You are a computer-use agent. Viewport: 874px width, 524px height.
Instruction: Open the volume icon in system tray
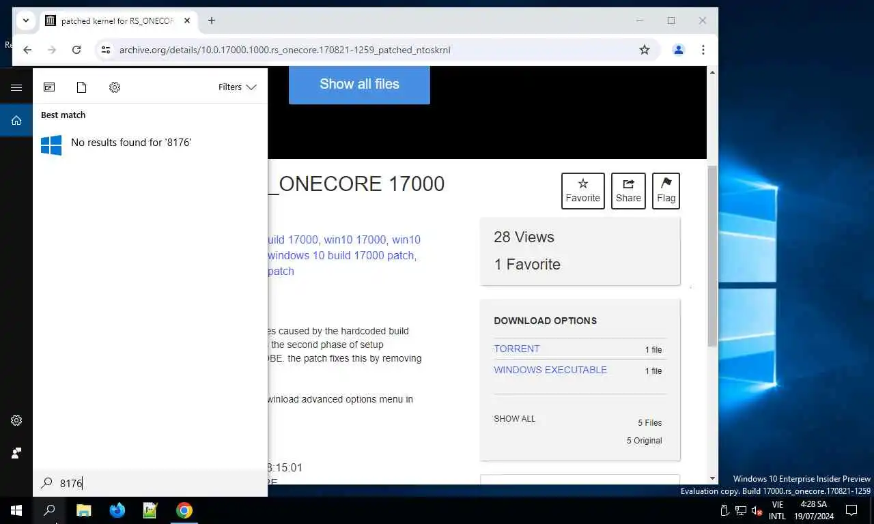coord(757,510)
